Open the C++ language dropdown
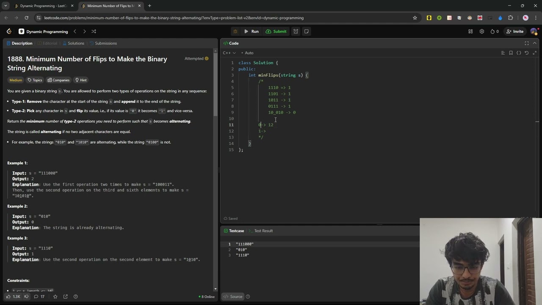 [229, 53]
